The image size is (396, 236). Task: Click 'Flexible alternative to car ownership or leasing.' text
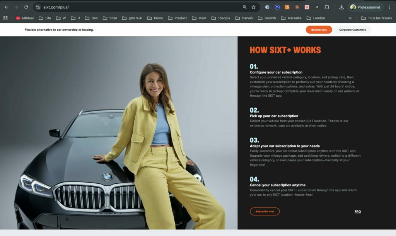point(59,30)
